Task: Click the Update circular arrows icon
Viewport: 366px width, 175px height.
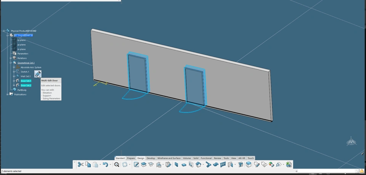Action: click(x=125, y=164)
